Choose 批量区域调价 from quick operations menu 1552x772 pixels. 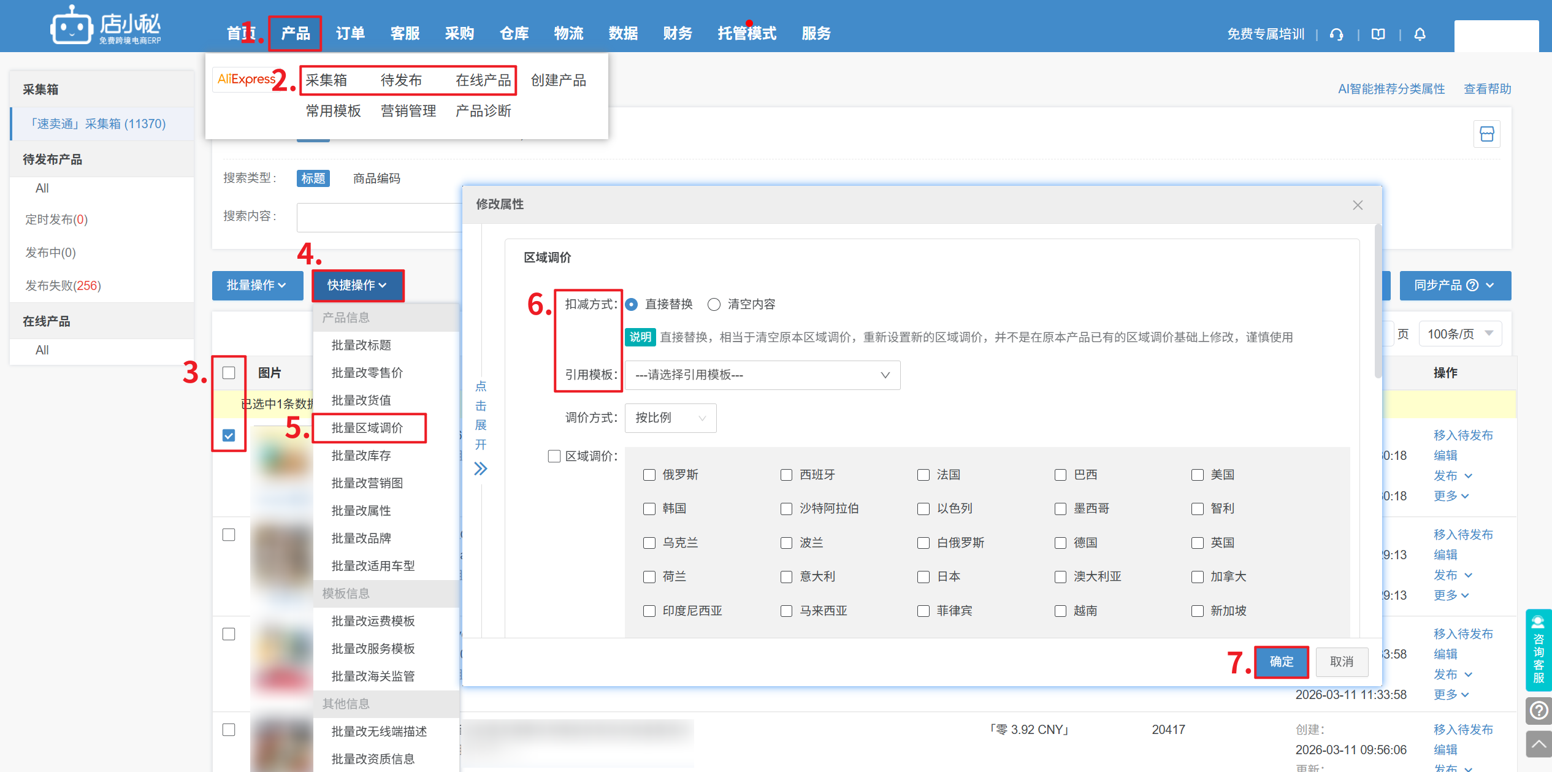[x=367, y=428]
